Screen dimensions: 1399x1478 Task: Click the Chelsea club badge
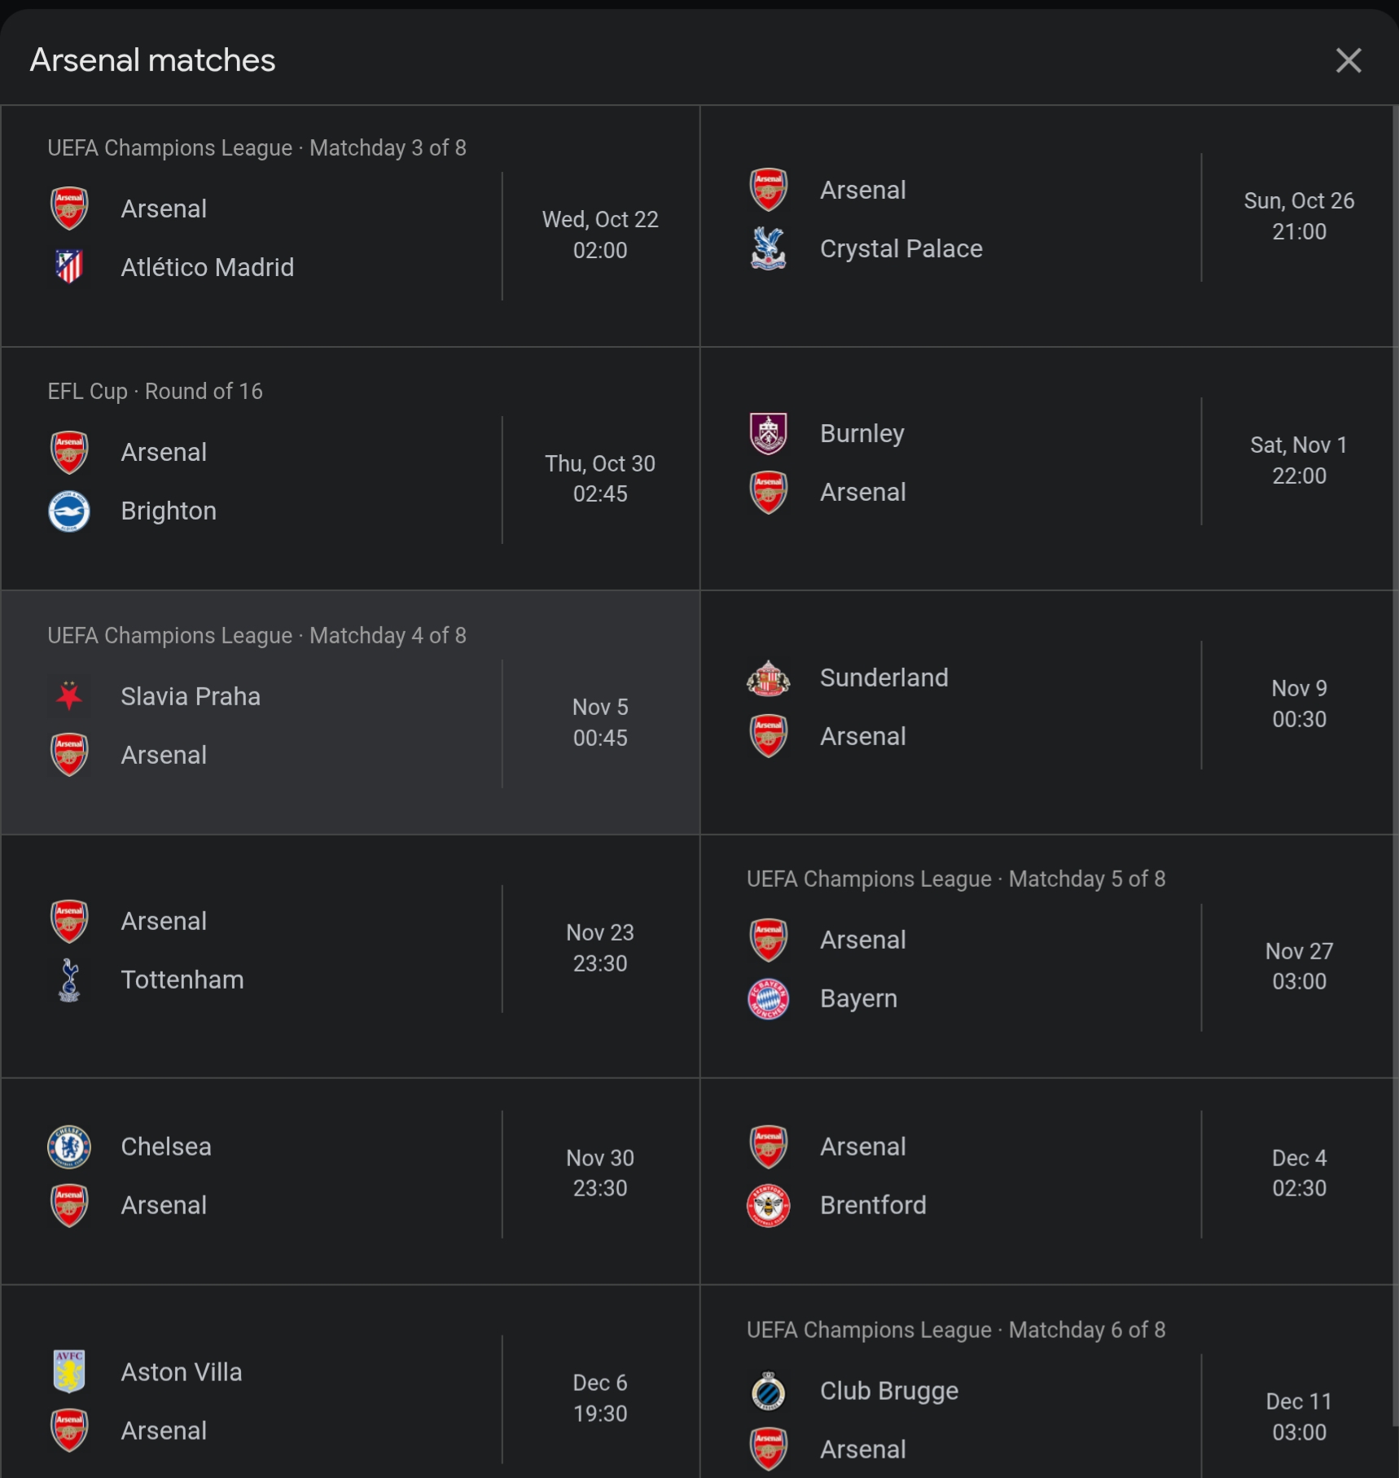69,1147
